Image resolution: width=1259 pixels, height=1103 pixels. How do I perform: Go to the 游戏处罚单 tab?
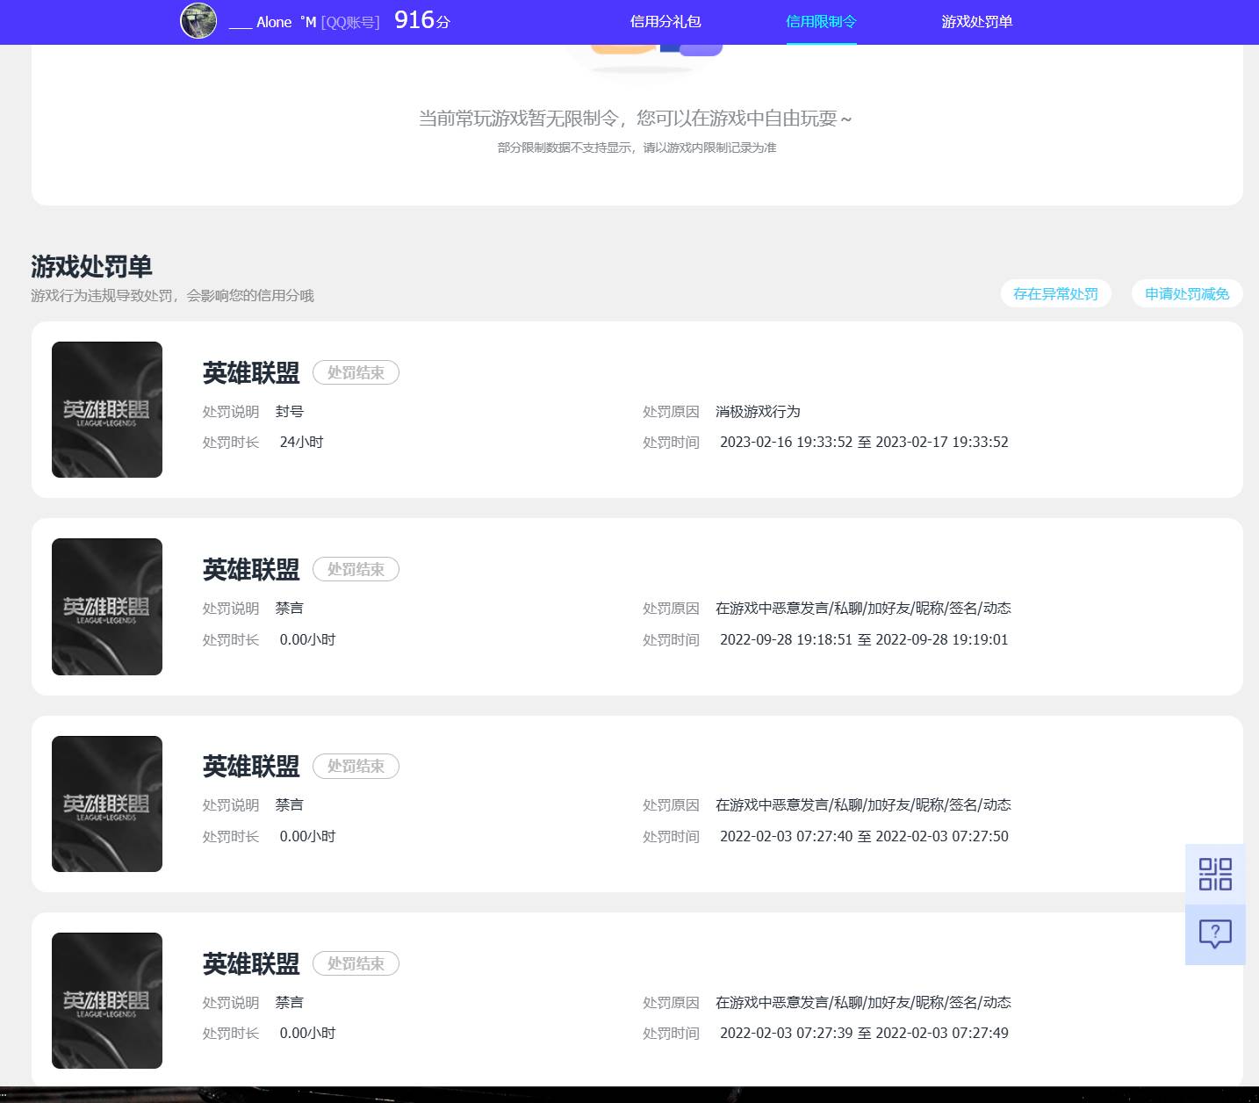coord(977,22)
